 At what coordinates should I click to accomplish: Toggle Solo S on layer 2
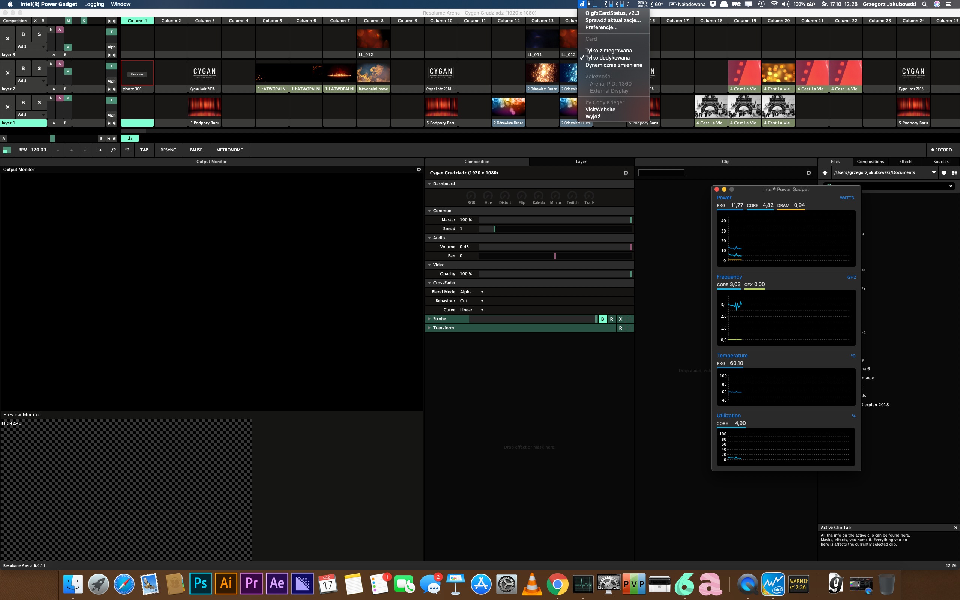click(39, 68)
